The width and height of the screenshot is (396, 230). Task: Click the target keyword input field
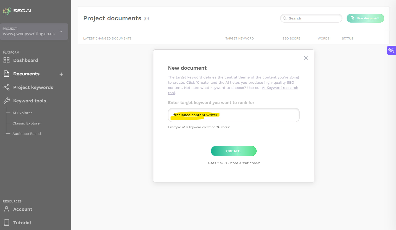pos(233,115)
